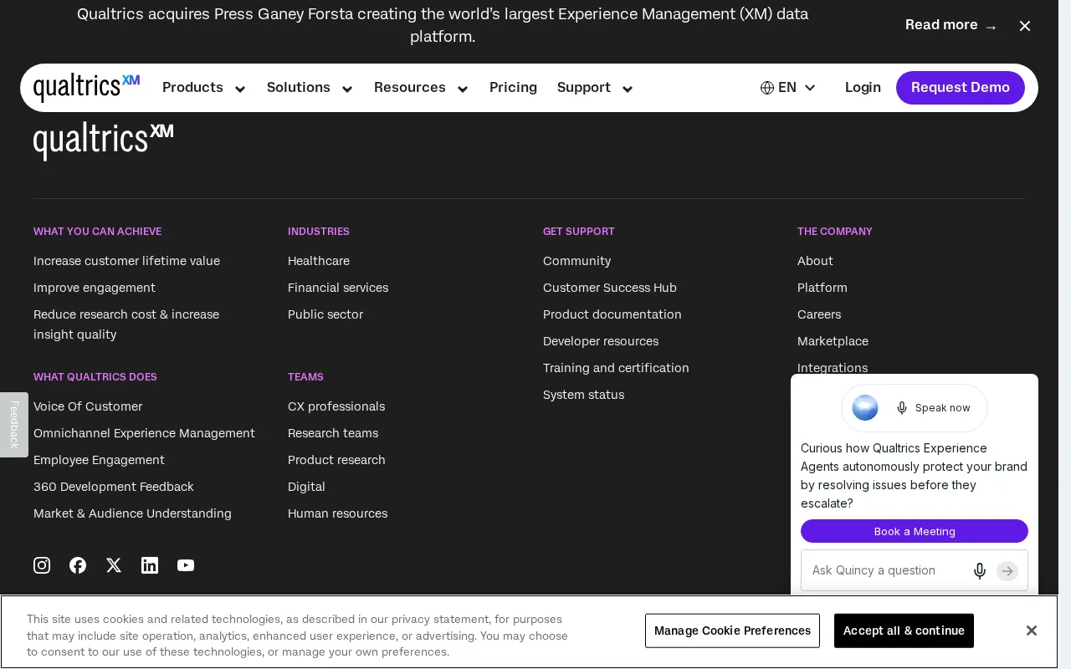Image resolution: width=1071 pixels, height=669 pixels.
Task: Click the Request Demo button
Action: tap(961, 88)
